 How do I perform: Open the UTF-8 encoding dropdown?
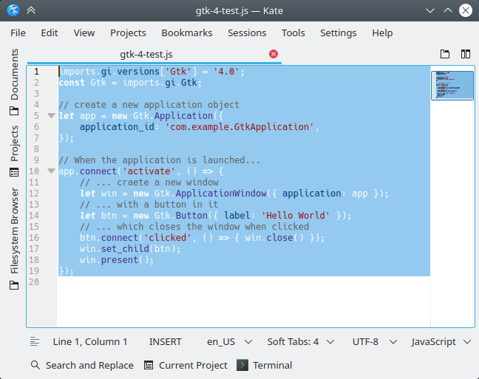point(375,342)
